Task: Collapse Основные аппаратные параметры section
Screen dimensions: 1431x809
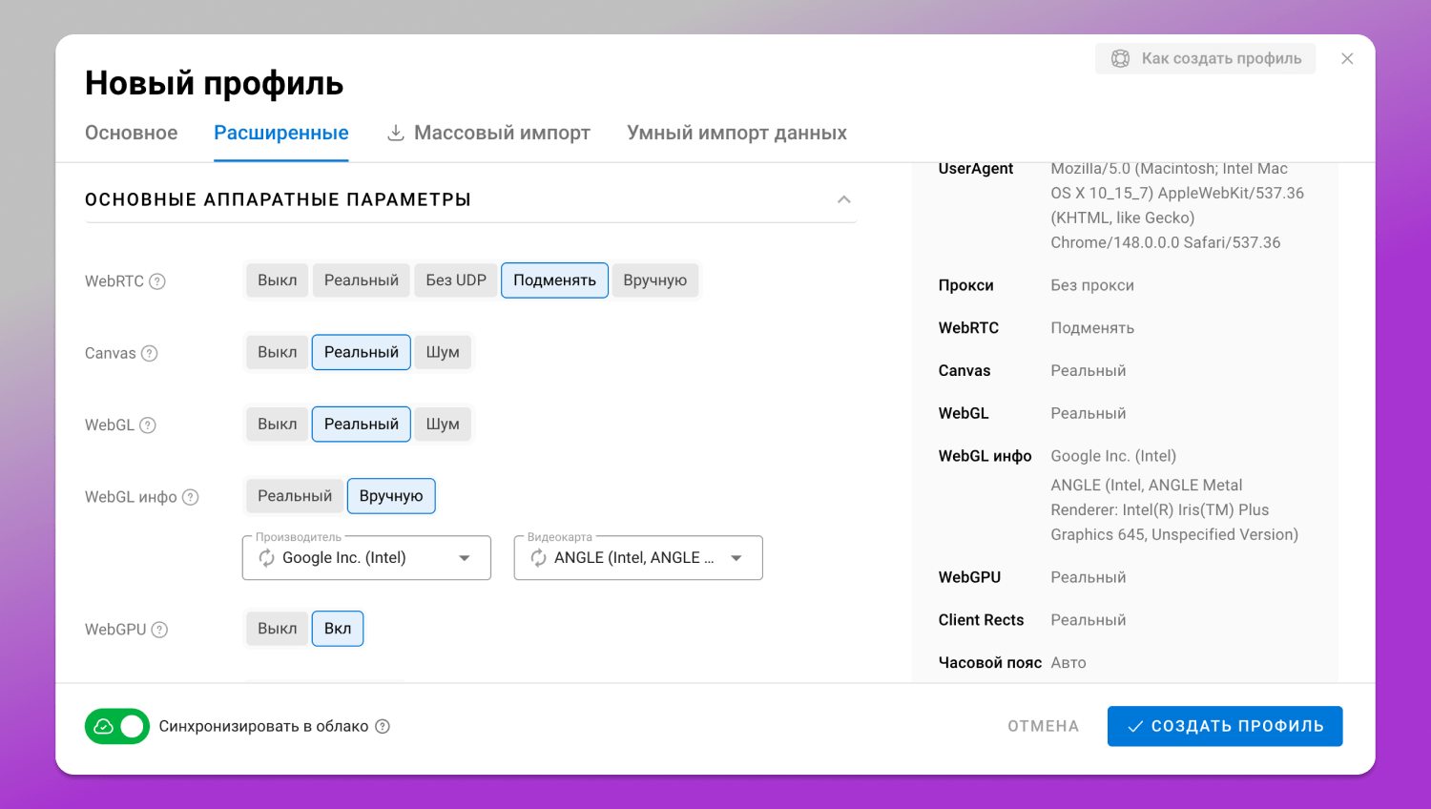Action: click(x=844, y=199)
